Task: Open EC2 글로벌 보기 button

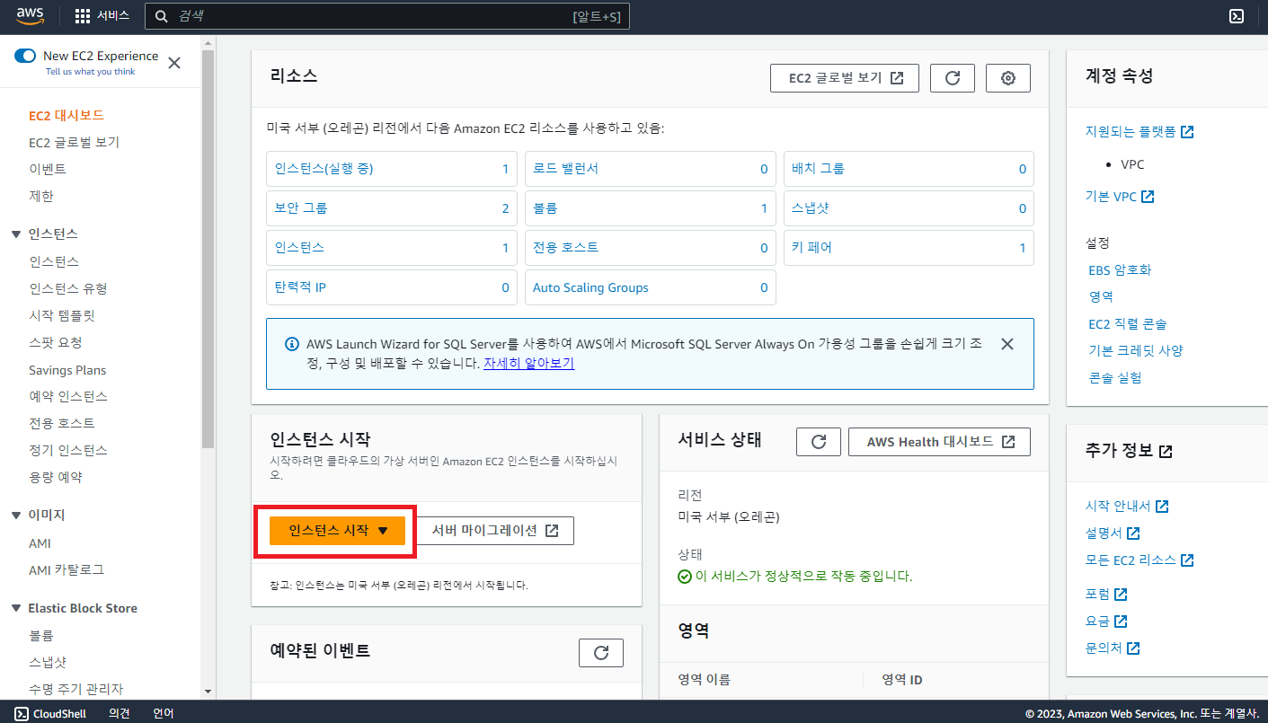Action: tap(845, 78)
